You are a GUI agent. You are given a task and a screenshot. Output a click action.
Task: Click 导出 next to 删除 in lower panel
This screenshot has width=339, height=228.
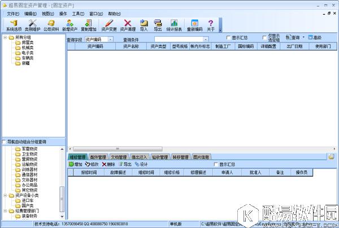point(125,164)
